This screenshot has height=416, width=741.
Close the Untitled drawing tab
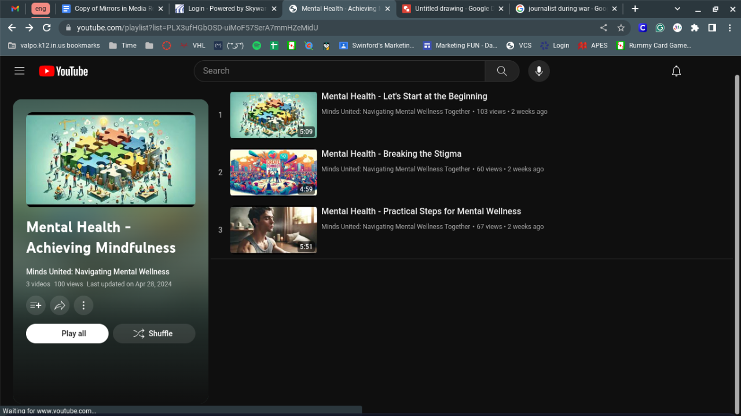(x=501, y=9)
